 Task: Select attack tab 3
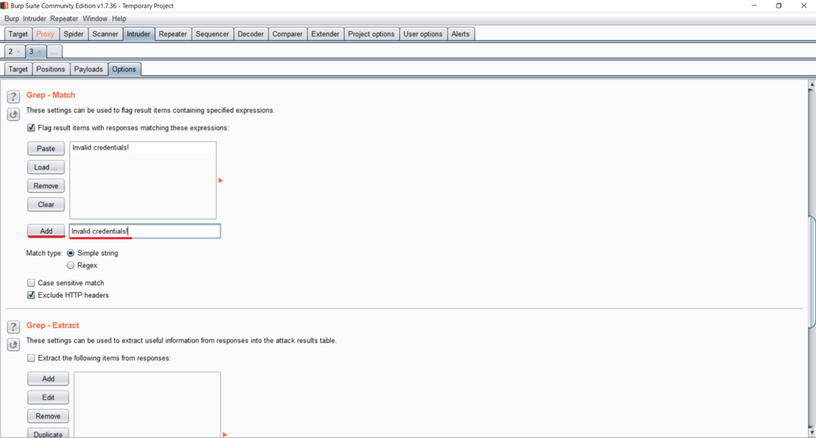[31, 52]
